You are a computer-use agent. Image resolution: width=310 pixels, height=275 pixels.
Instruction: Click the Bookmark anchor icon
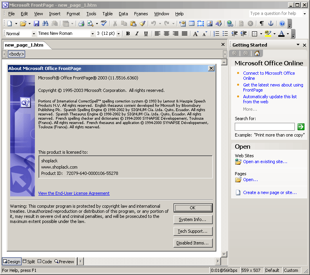tap(271, 24)
